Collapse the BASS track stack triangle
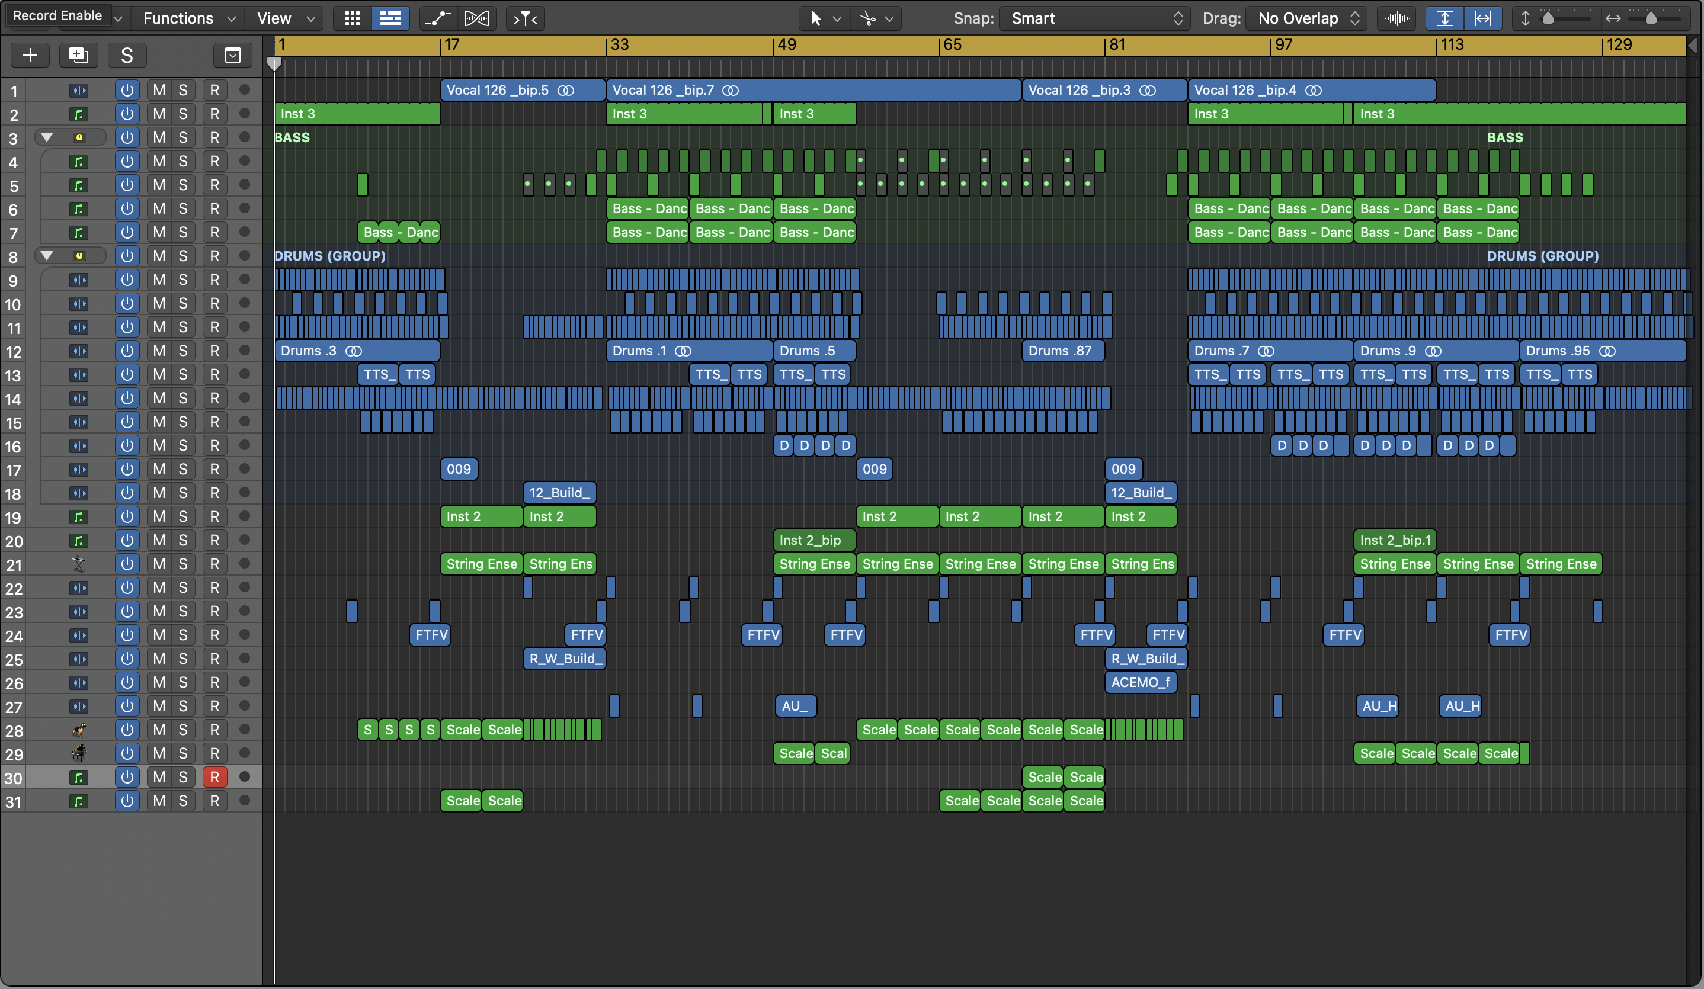1704x989 pixels. click(47, 137)
